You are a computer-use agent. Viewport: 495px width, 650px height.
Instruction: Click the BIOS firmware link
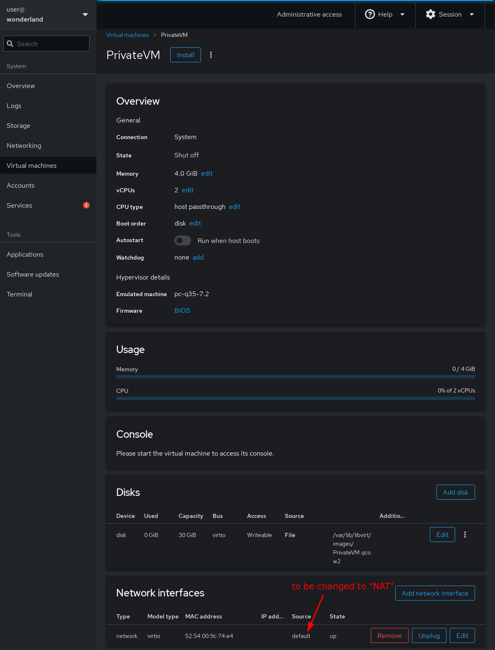[182, 311]
